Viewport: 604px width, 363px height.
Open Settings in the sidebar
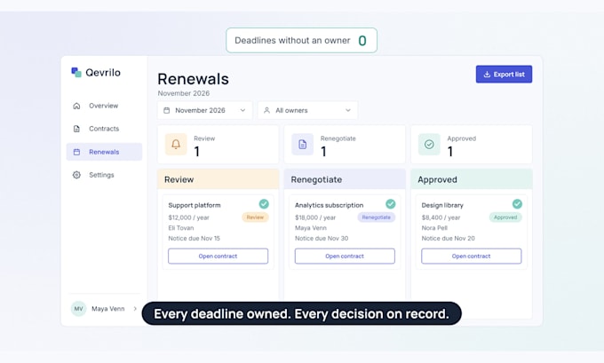[x=104, y=175]
